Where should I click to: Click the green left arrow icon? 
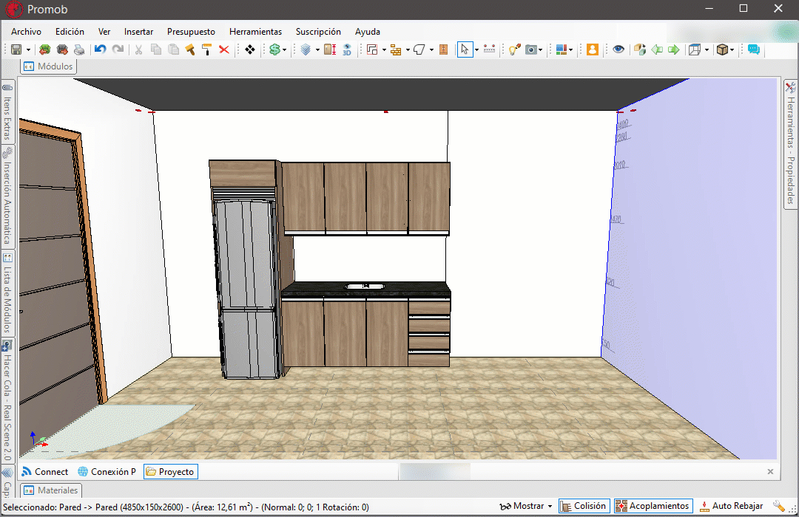click(657, 49)
